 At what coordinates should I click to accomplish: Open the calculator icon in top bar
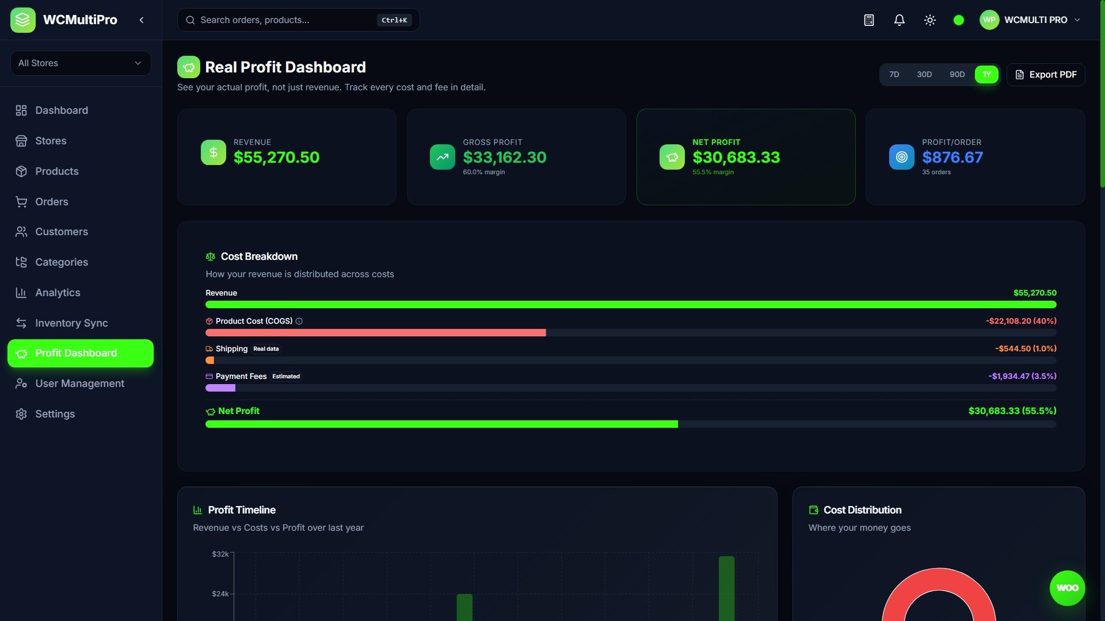tap(869, 20)
